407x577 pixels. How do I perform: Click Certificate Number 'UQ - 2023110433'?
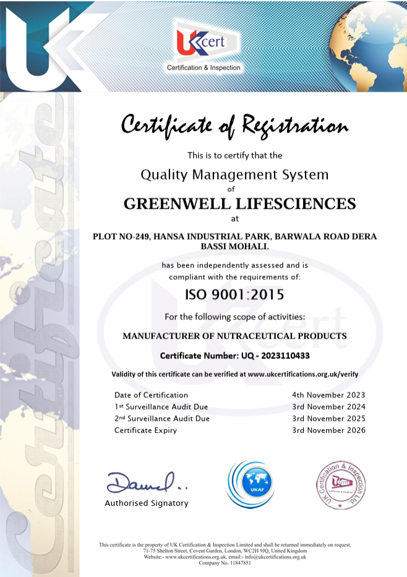[275, 356]
